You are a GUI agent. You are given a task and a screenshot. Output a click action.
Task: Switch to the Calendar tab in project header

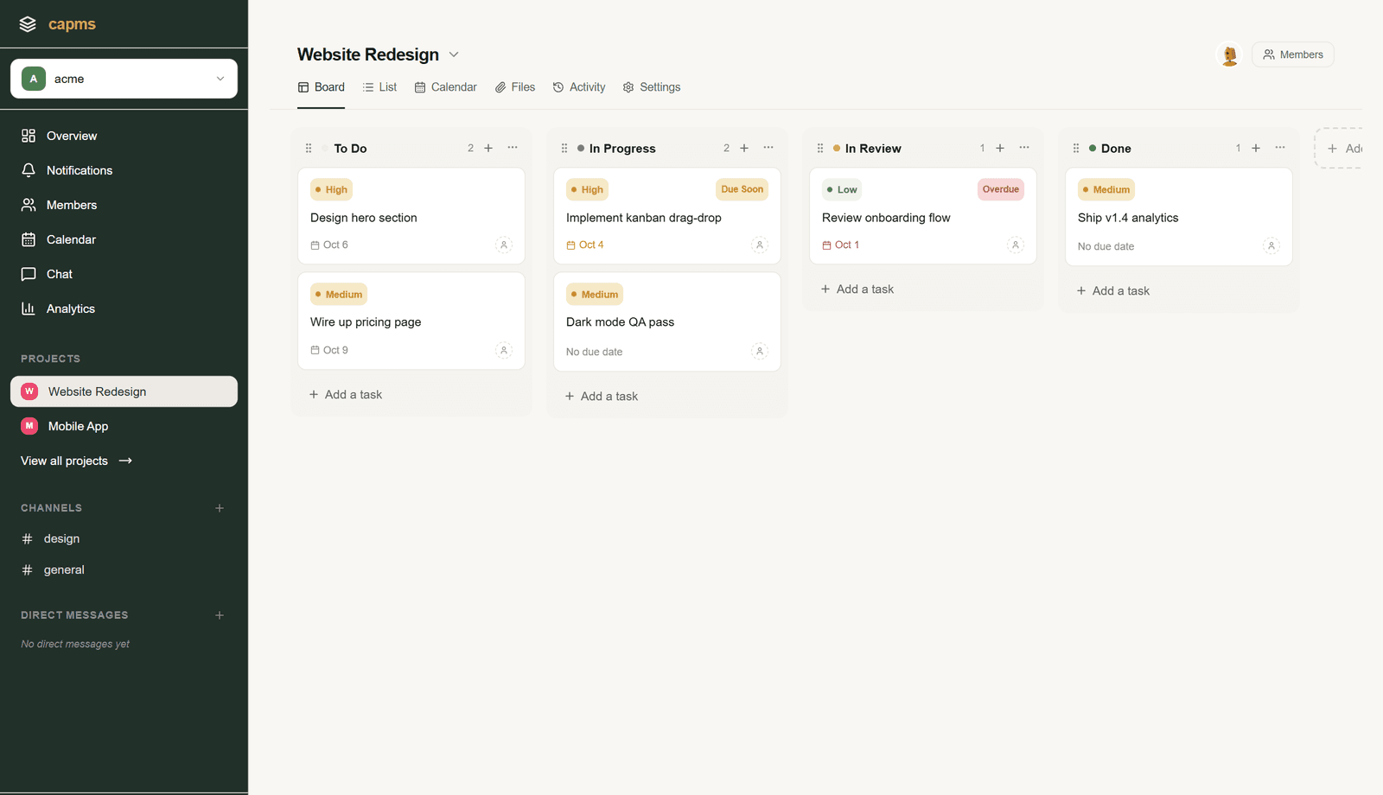(445, 87)
